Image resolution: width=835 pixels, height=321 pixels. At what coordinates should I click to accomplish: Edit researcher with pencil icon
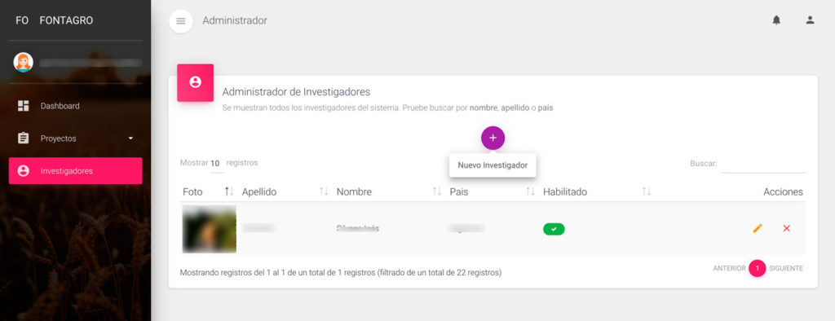pyautogui.click(x=758, y=228)
